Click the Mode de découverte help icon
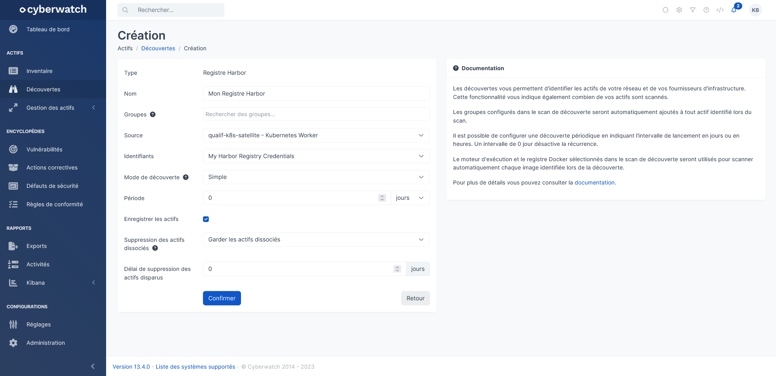 point(186,177)
